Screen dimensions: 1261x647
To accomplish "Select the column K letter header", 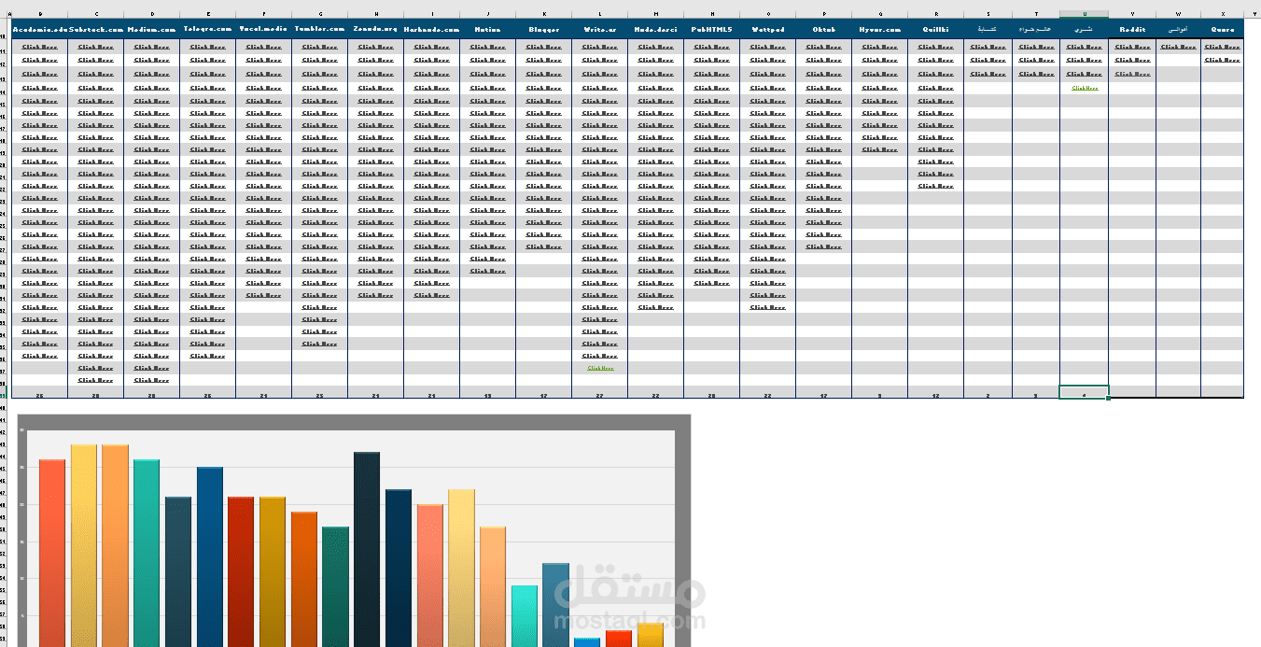I will 544,15.
